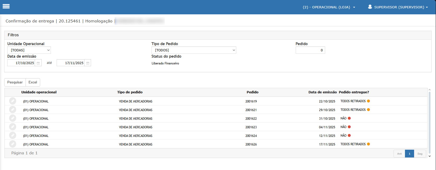
Task: Click the Pesquisar button
Action: pos(15,82)
